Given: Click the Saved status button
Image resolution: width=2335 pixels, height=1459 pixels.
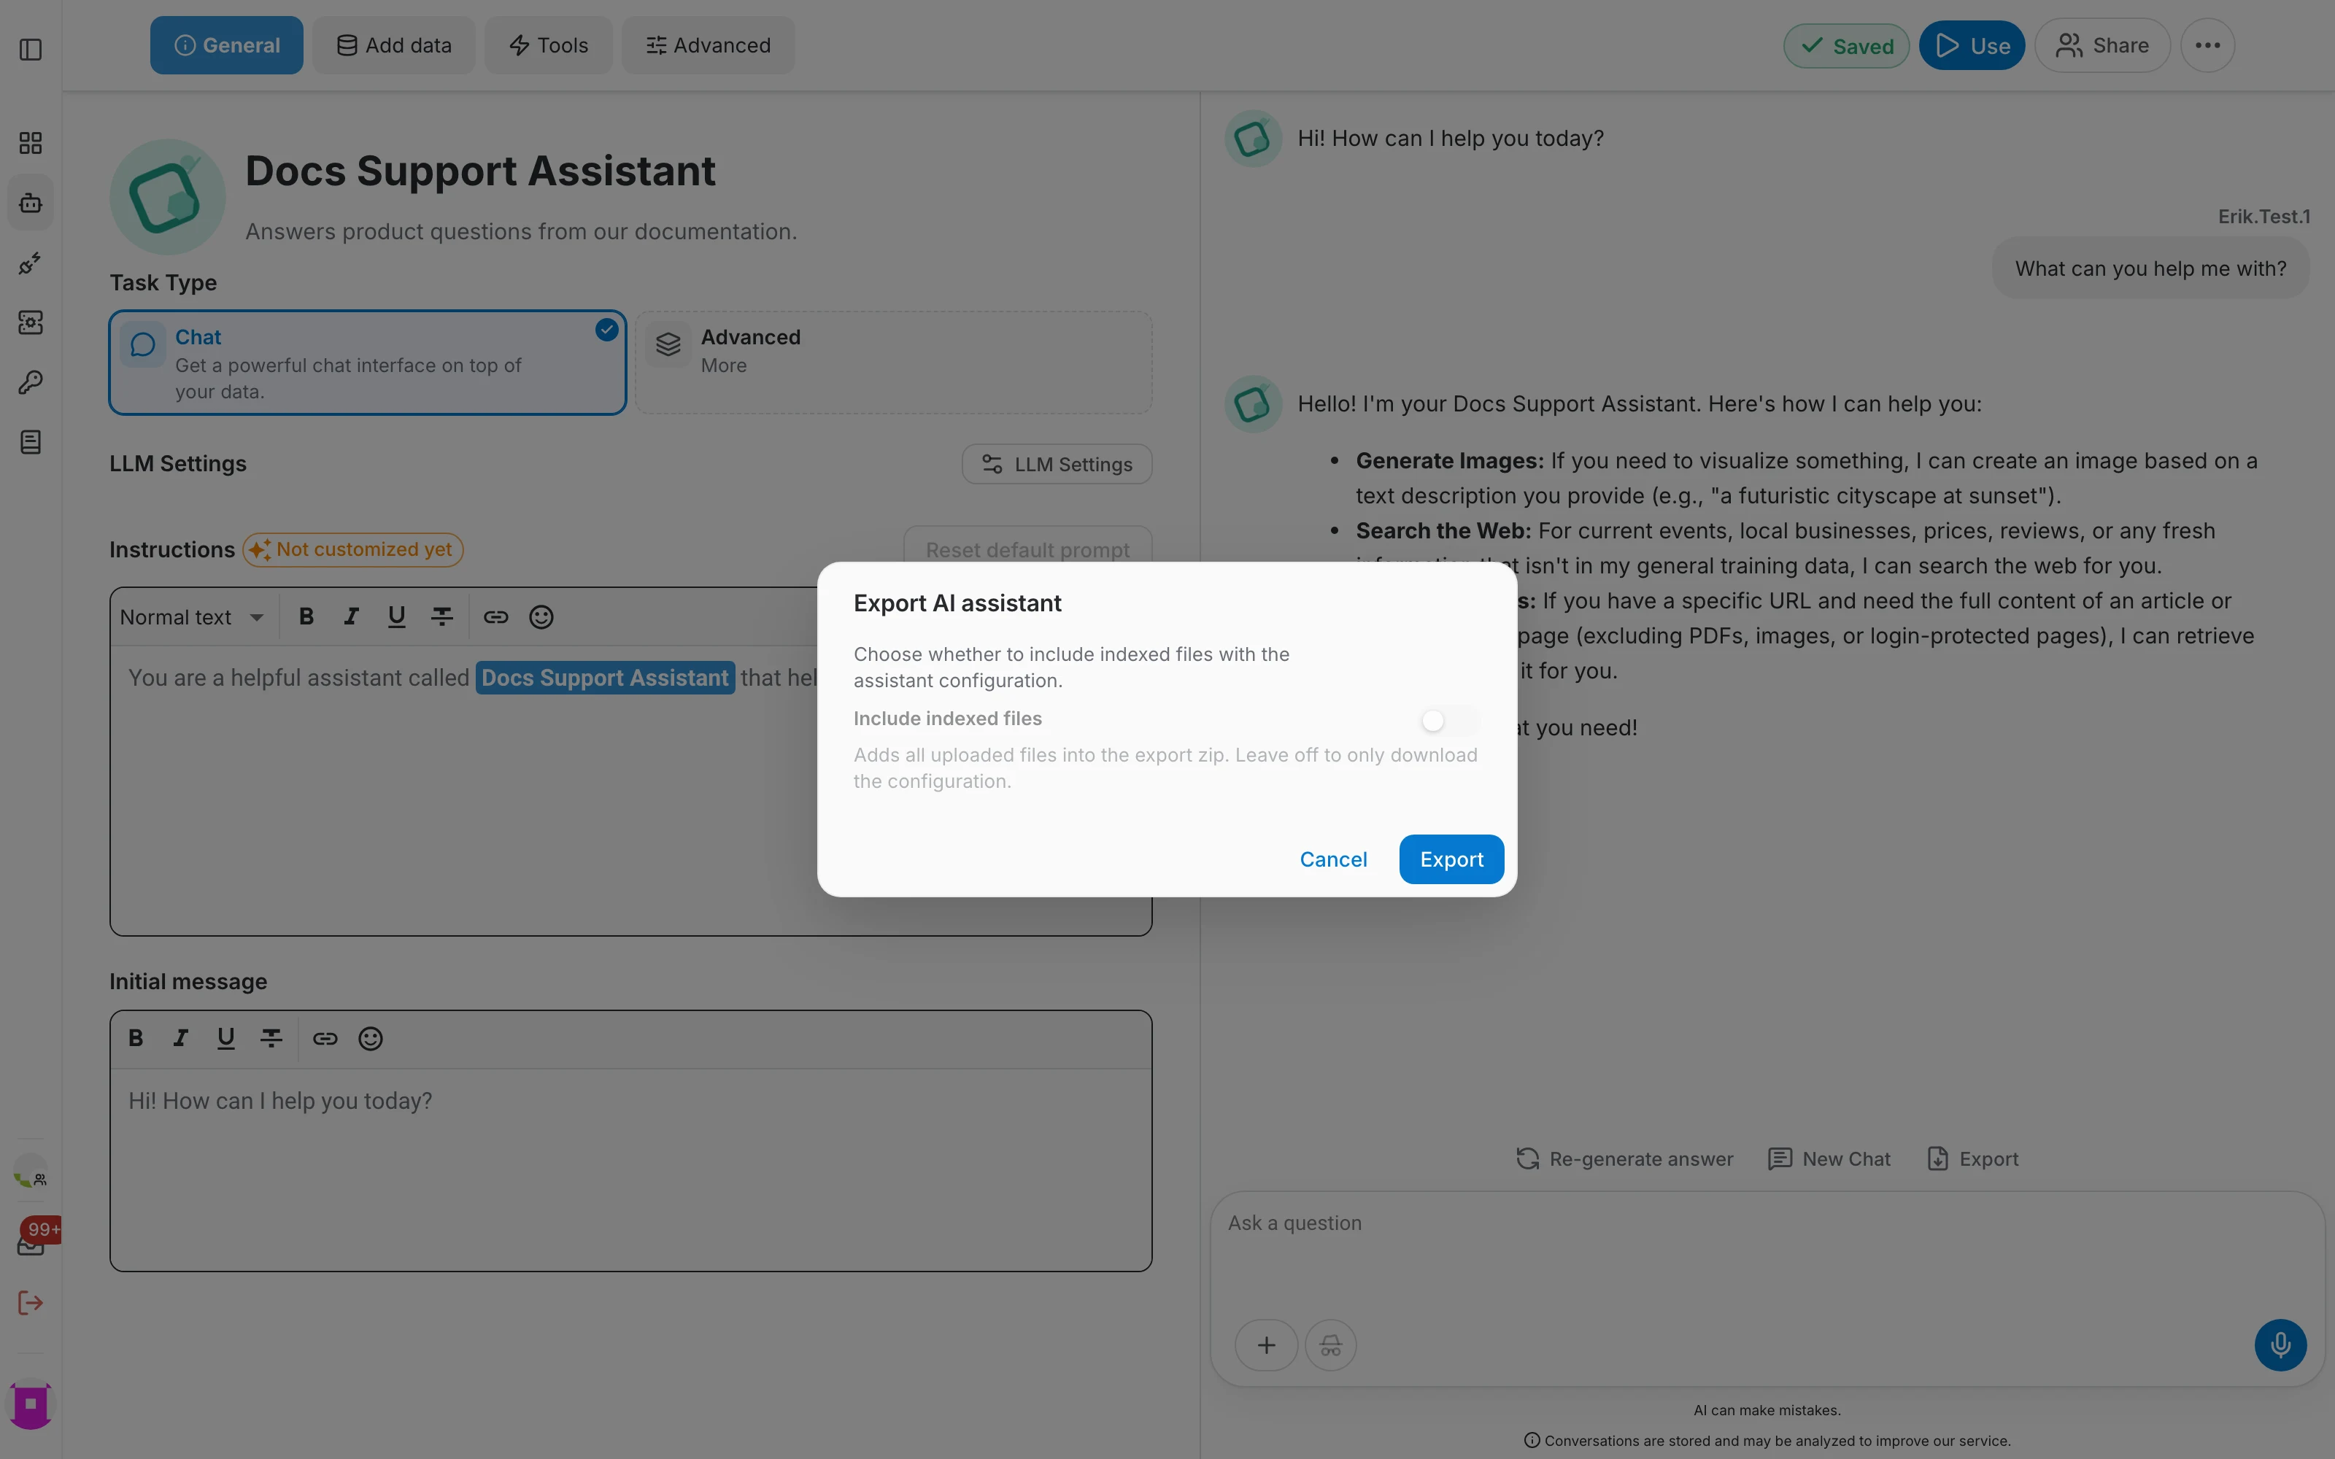Looking at the screenshot, I should pyautogui.click(x=1846, y=45).
